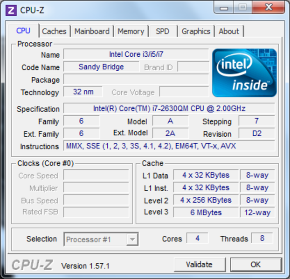Click the Cores value 4
Image resolution: width=290 pixels, height=279 pixels.
pyautogui.click(x=197, y=238)
